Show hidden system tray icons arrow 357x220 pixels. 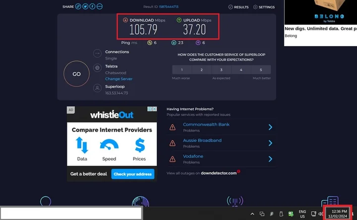click(252, 214)
